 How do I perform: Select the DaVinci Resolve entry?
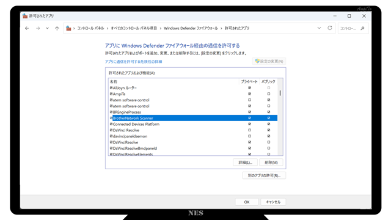tap(126, 130)
